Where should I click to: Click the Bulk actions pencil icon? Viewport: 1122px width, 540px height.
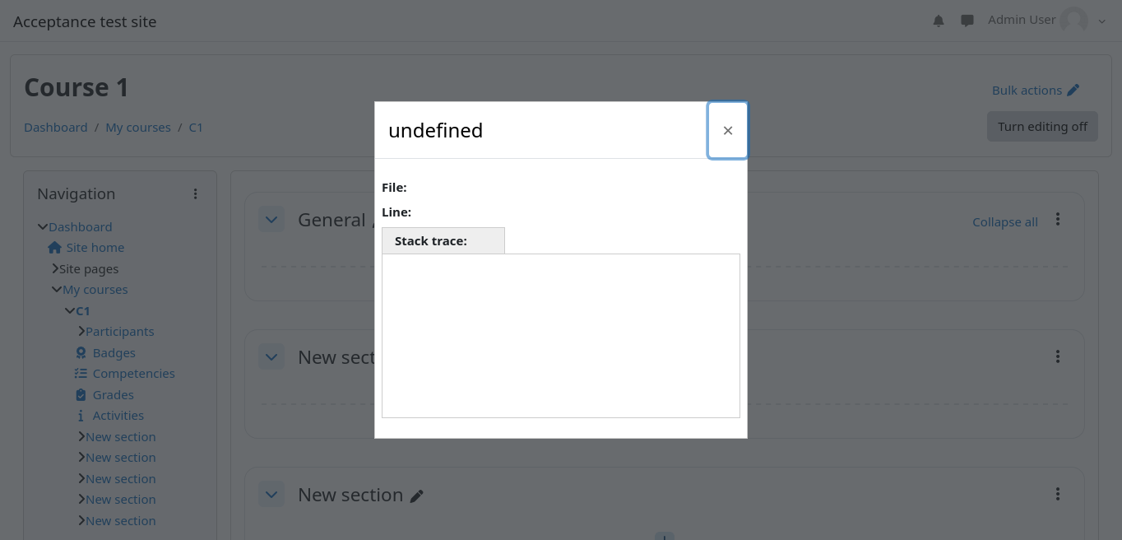[x=1073, y=91]
